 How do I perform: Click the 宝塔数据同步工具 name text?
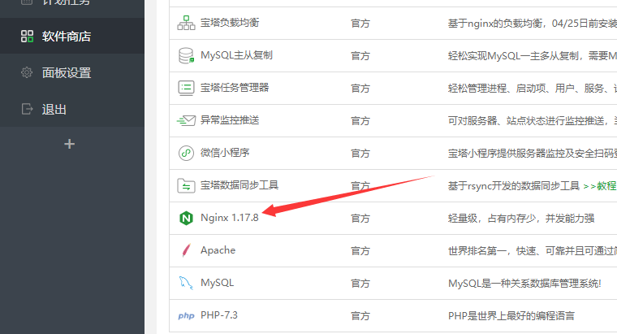click(239, 185)
